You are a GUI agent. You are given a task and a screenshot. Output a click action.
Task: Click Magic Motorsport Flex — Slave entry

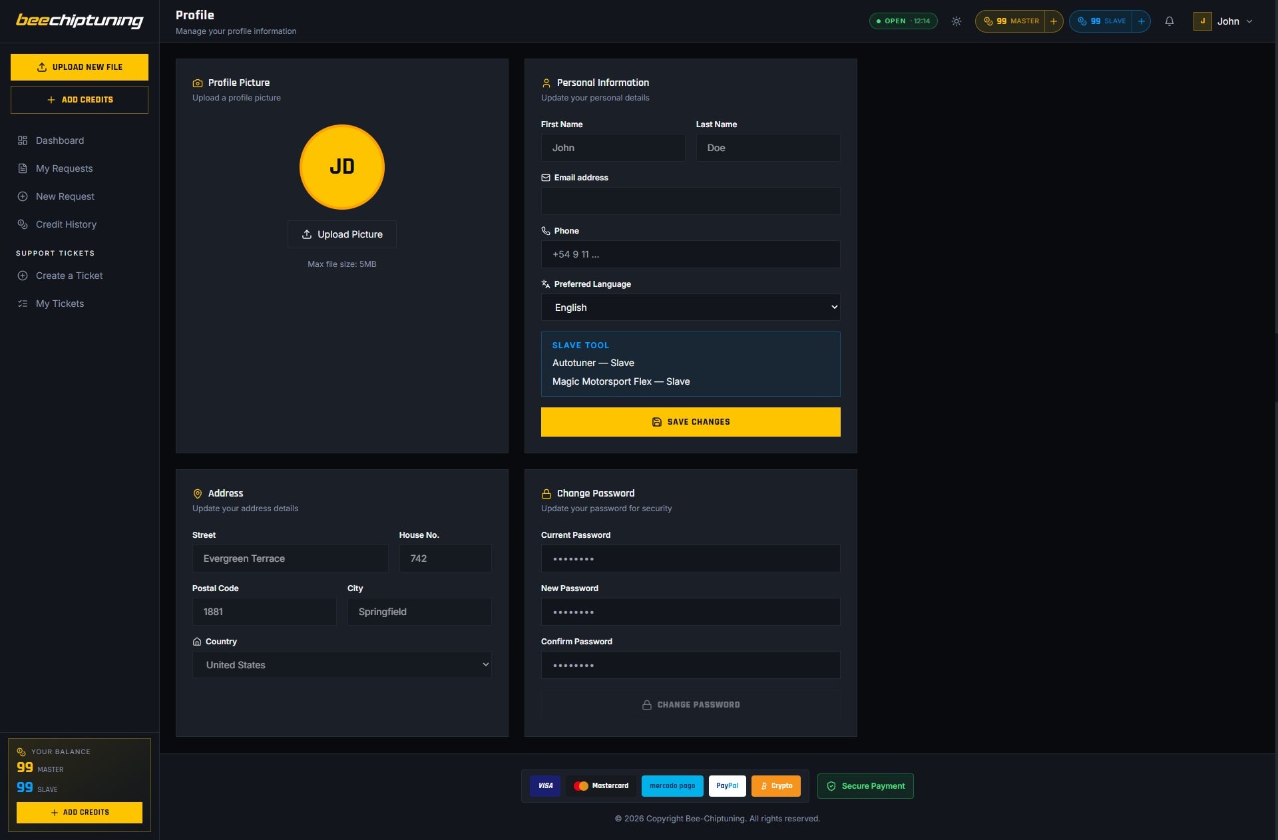click(621, 381)
